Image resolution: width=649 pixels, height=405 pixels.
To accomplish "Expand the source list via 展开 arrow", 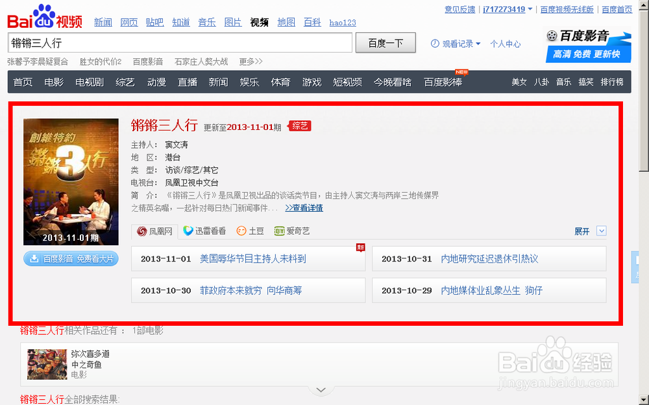I will (600, 230).
